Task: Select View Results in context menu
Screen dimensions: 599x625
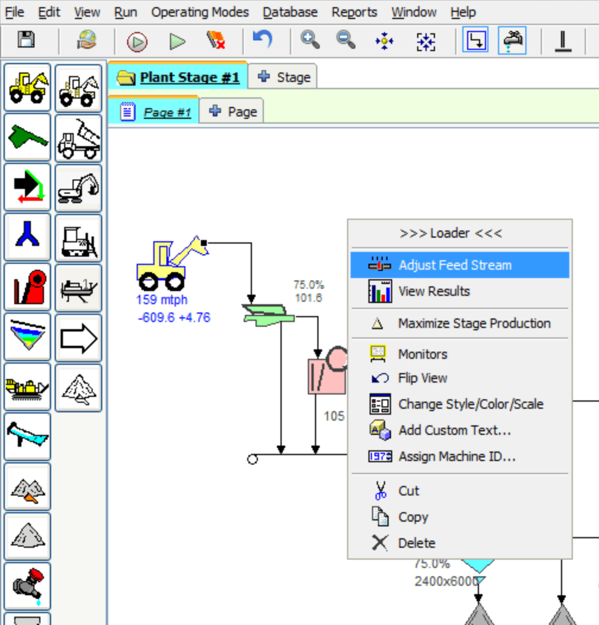Action: [x=434, y=291]
